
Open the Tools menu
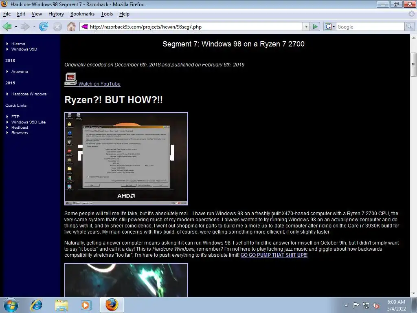pyautogui.click(x=107, y=14)
